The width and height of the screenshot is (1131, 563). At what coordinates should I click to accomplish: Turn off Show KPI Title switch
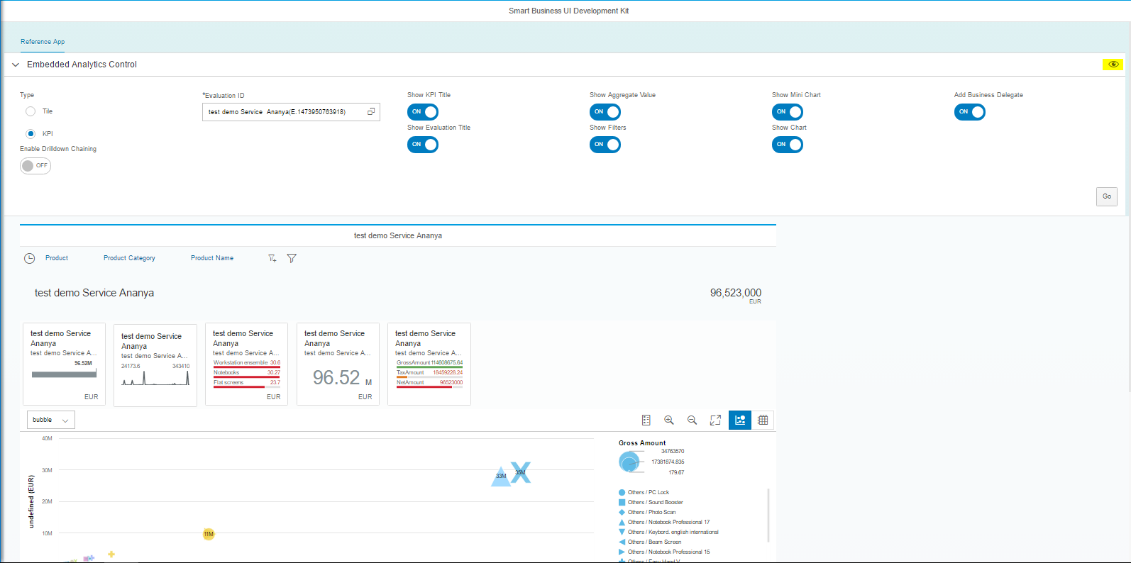click(x=423, y=112)
